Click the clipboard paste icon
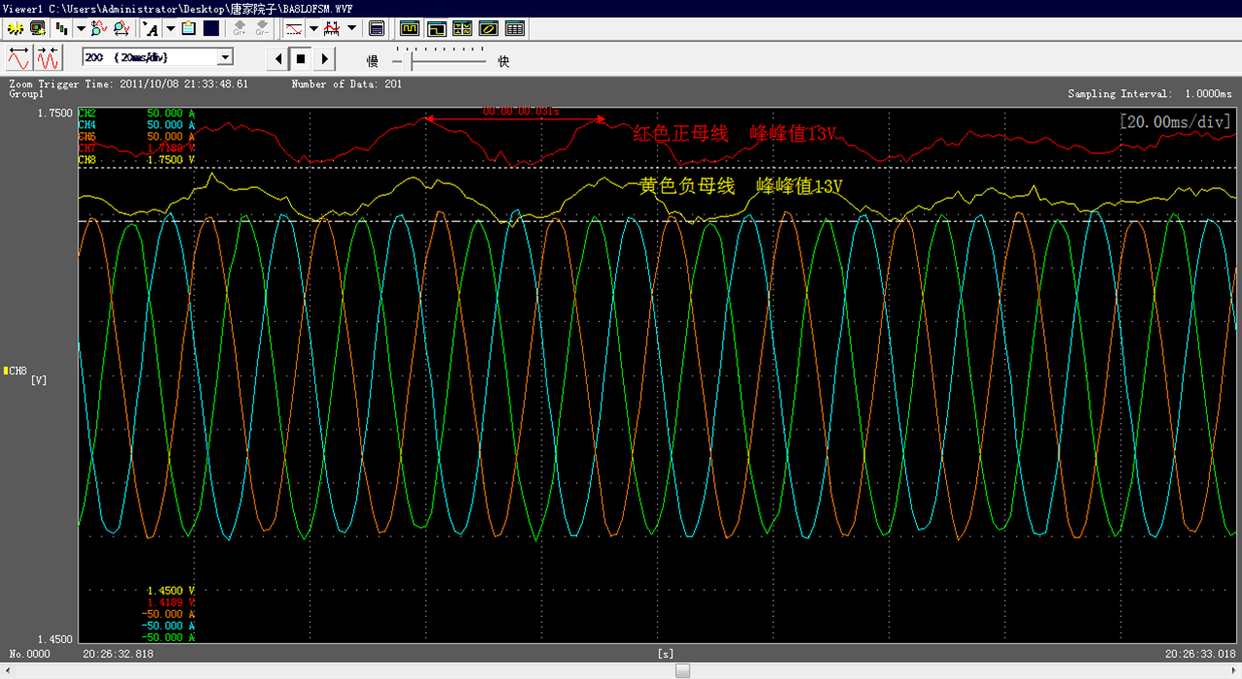Image resolution: width=1242 pixels, height=679 pixels. [189, 28]
